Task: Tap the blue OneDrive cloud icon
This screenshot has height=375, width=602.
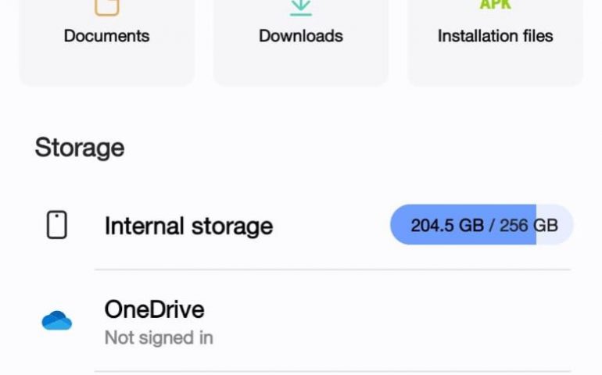Action: [57, 320]
